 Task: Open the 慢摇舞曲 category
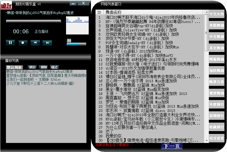pos(217,59)
